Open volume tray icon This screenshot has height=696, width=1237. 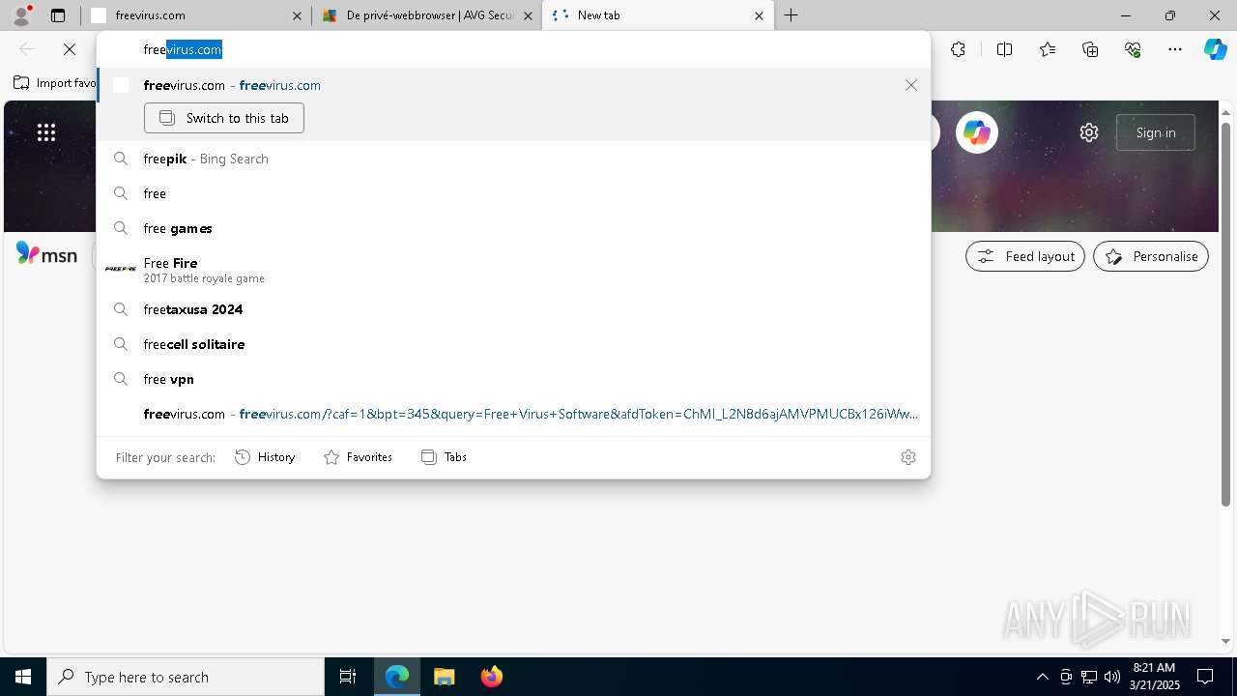[1111, 677]
